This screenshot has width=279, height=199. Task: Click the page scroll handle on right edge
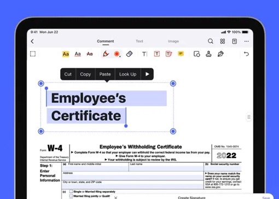[249, 117]
